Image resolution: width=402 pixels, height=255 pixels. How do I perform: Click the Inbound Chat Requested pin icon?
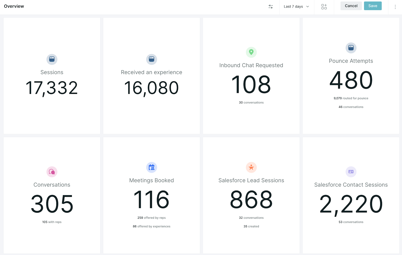(x=251, y=52)
